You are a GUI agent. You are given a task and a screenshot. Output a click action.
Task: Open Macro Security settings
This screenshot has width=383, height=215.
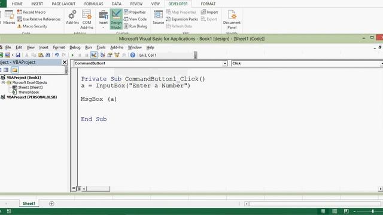coord(32,26)
